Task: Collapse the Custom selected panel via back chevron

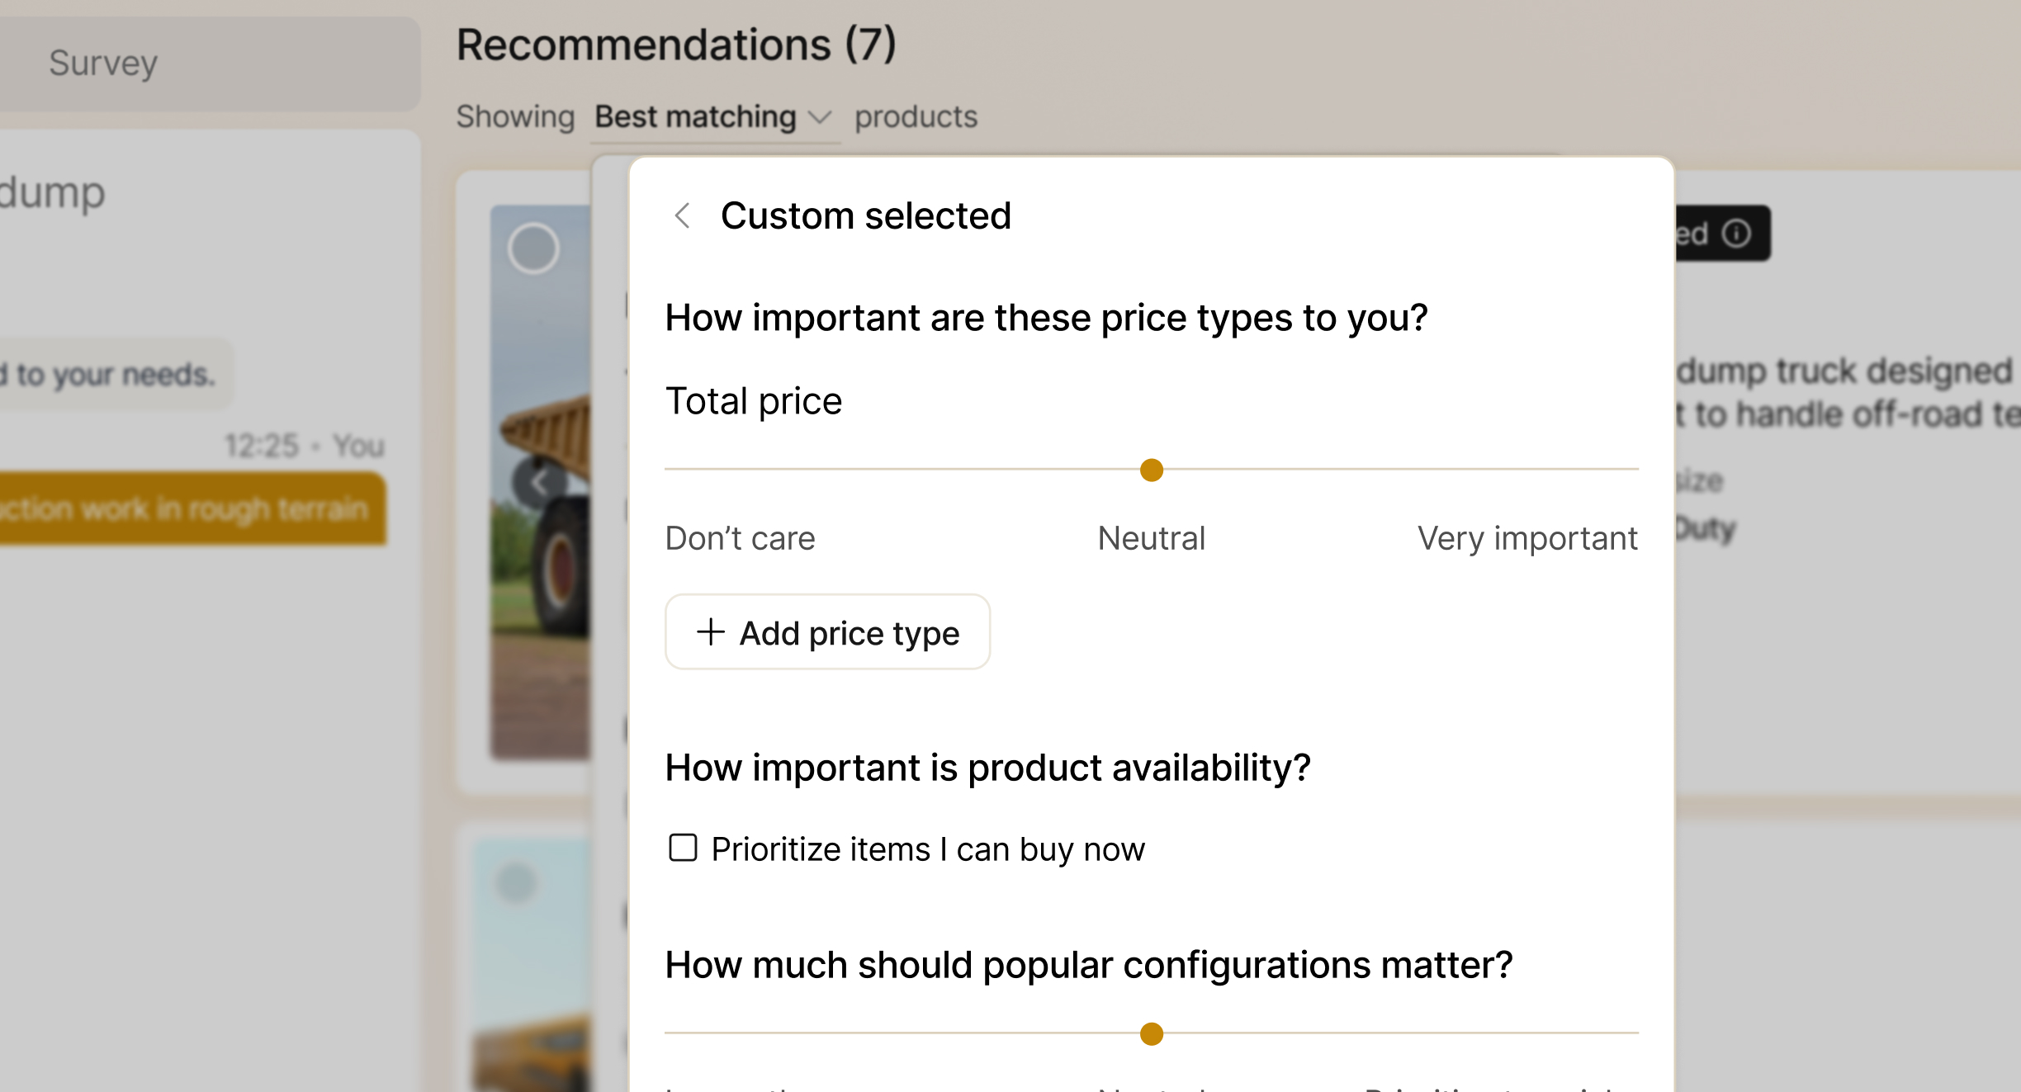Action: point(682,215)
